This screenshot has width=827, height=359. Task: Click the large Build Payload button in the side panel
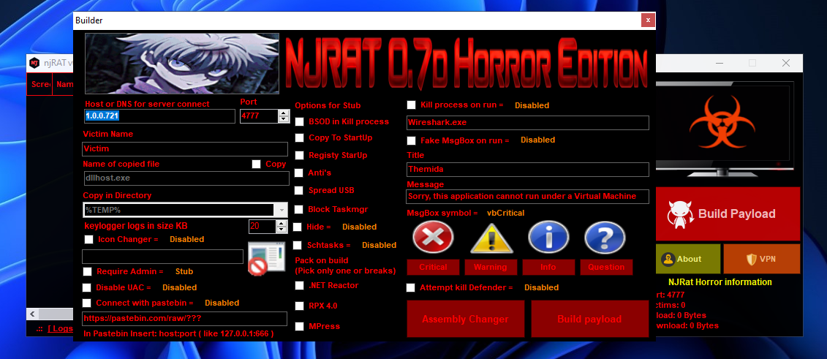tap(728, 213)
